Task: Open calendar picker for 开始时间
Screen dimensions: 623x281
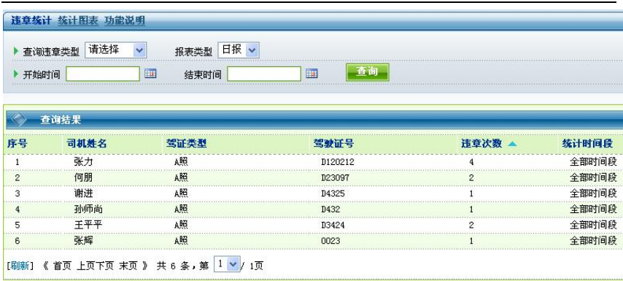Action: (150, 74)
